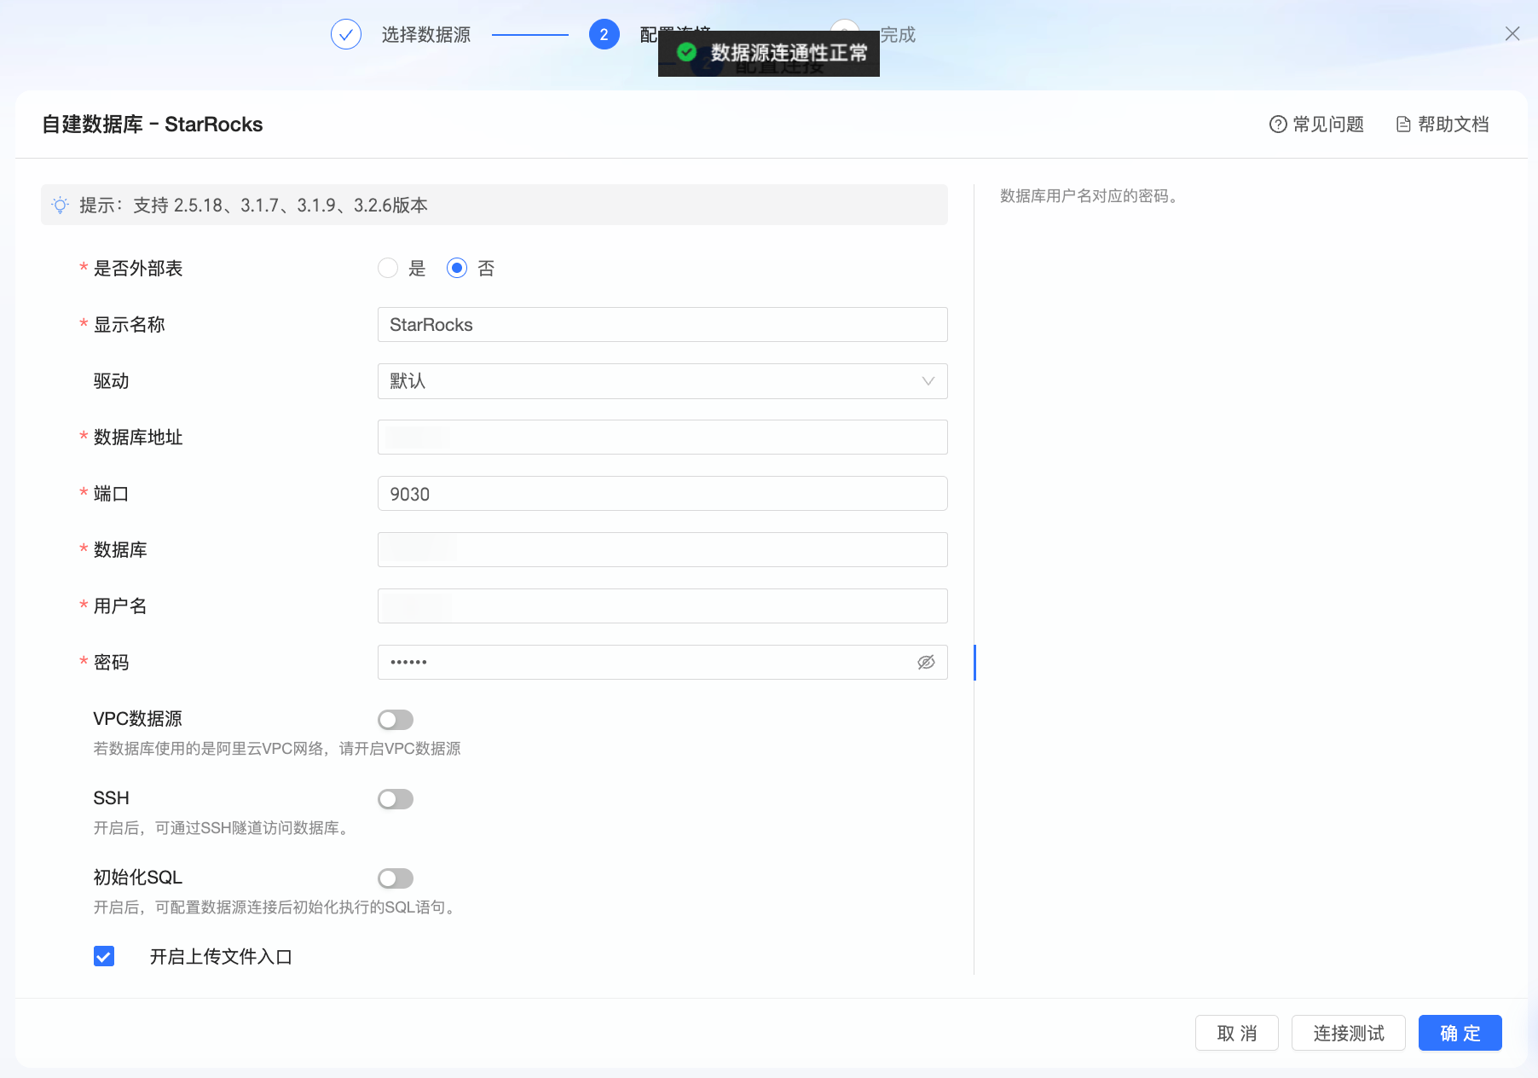Select 是 for 是否外部表

click(x=388, y=269)
